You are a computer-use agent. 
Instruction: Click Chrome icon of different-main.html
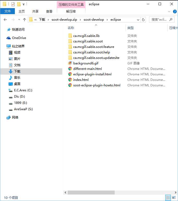pos(70,69)
